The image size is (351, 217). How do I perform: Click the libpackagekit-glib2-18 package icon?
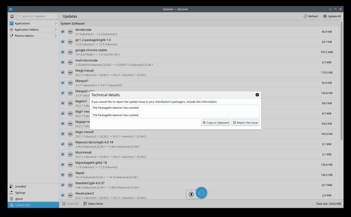click(x=70, y=165)
